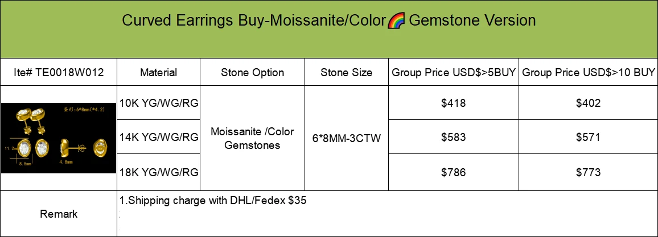
Task: Click the Ite# TE0018W012 header cell
Action: pos(58,72)
